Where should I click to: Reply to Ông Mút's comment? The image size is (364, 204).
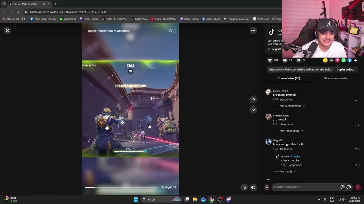[287, 149]
